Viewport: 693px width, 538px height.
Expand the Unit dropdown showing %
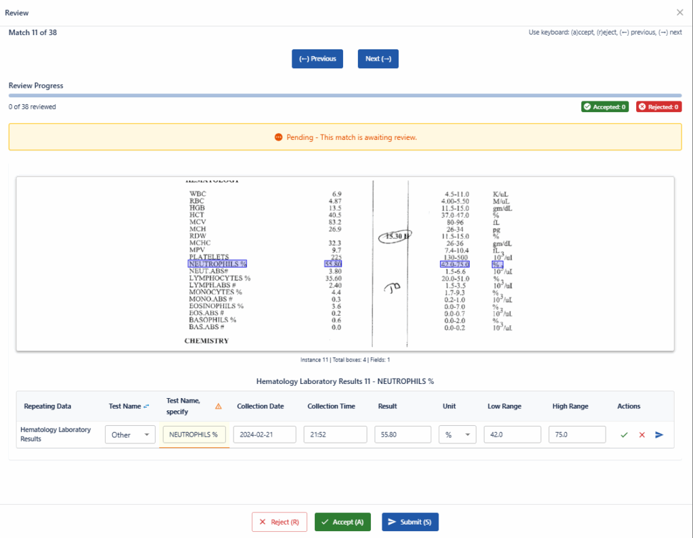coord(457,435)
